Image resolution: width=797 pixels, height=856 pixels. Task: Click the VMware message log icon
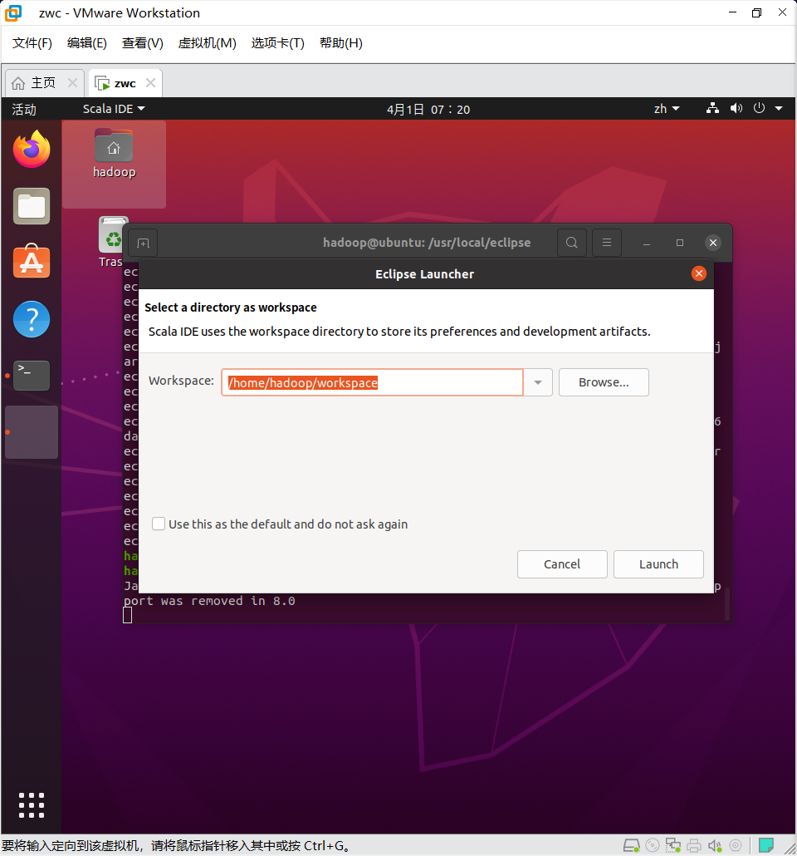766,846
